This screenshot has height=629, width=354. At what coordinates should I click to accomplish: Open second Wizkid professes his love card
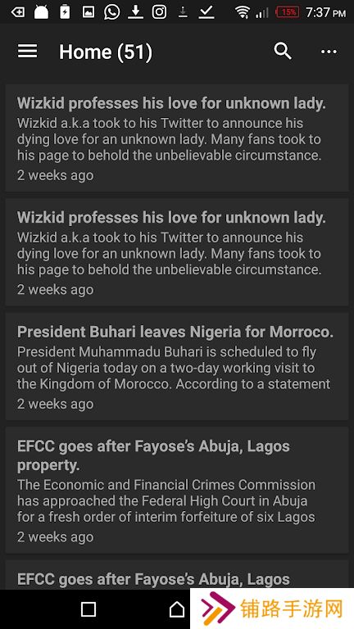[x=177, y=252]
